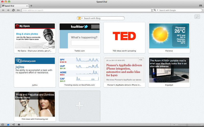Screen dimensions: 204x127
Task: Click 'What's happening?' in Twitter preview
Action: pyautogui.click(x=84, y=37)
